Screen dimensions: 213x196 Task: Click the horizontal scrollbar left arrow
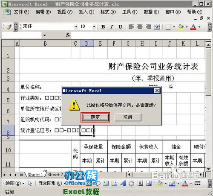[129, 175]
